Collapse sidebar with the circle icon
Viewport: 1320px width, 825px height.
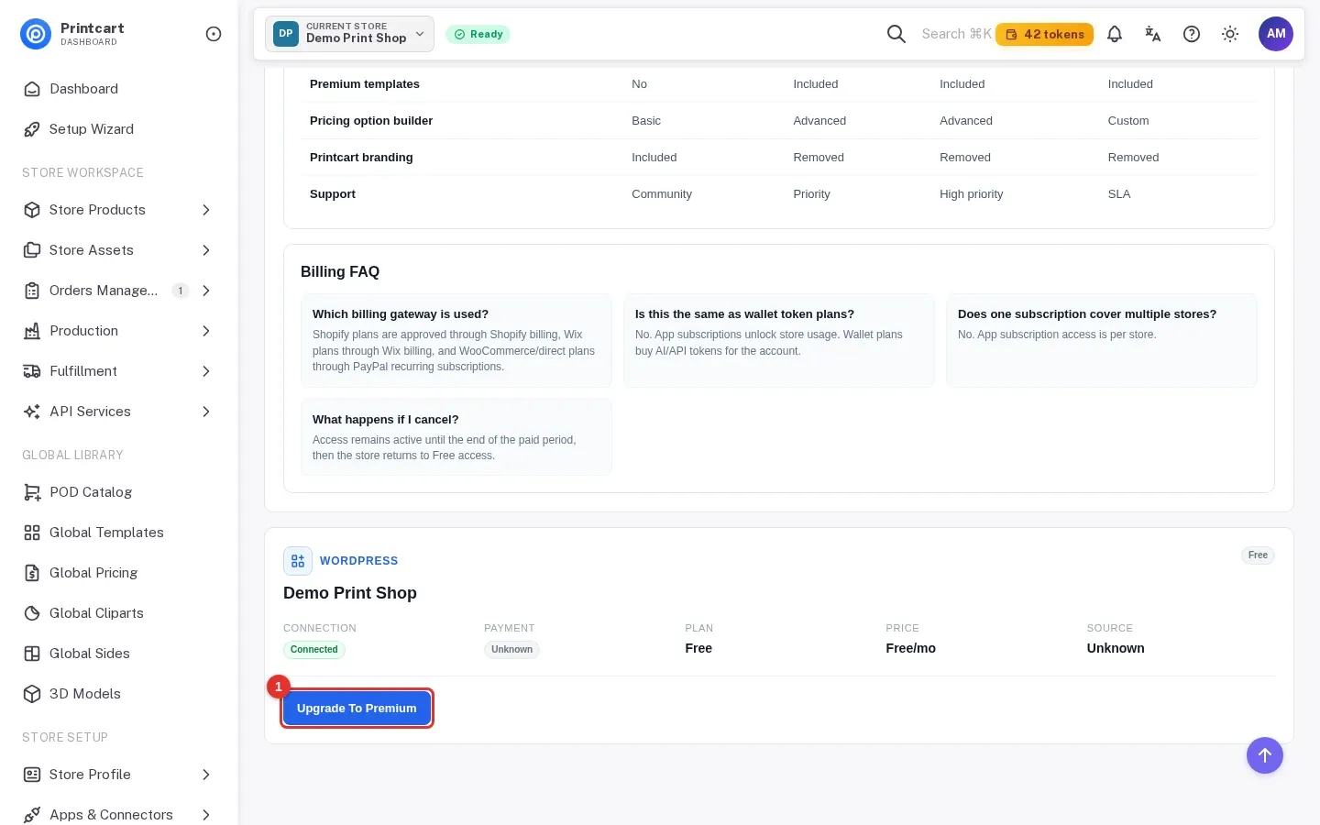click(x=214, y=34)
